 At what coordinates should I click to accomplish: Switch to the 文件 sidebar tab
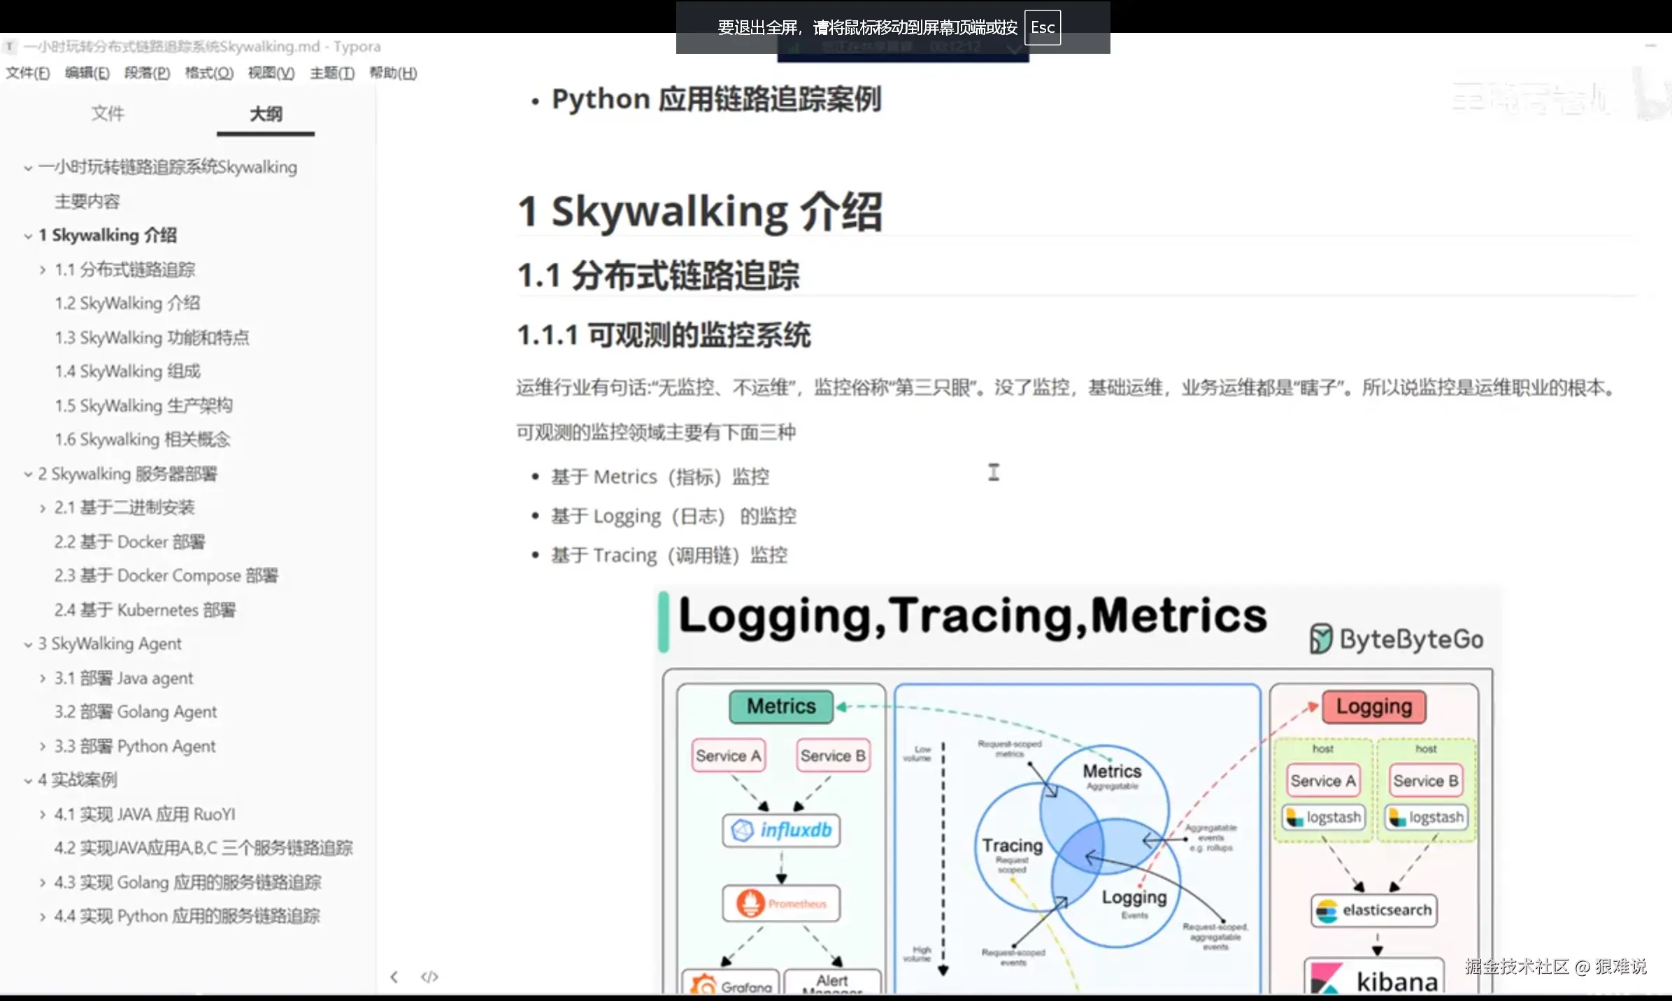108,113
